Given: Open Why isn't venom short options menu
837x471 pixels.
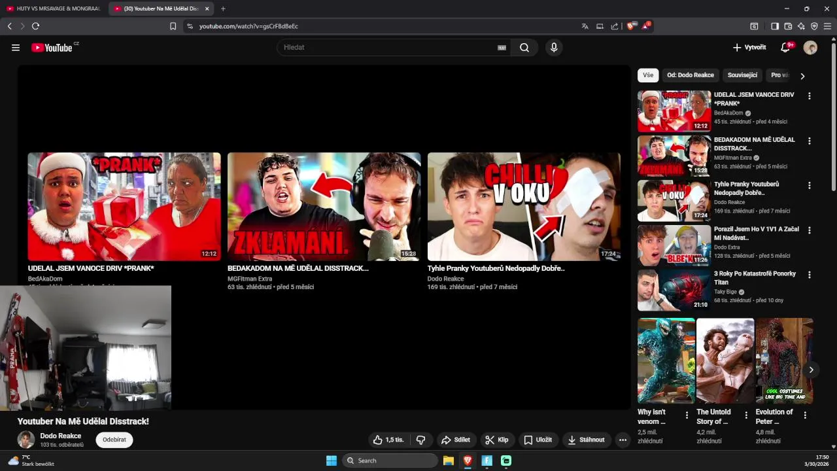Looking at the screenshot, I should tap(687, 415).
